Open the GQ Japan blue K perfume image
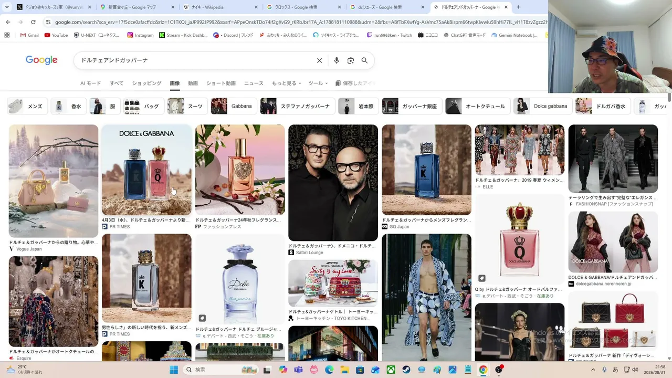 426,170
